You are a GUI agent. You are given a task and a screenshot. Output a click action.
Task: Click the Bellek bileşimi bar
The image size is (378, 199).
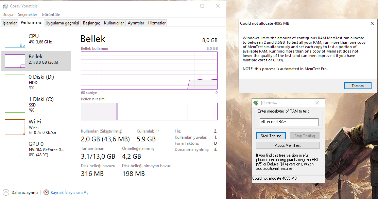pos(149,112)
